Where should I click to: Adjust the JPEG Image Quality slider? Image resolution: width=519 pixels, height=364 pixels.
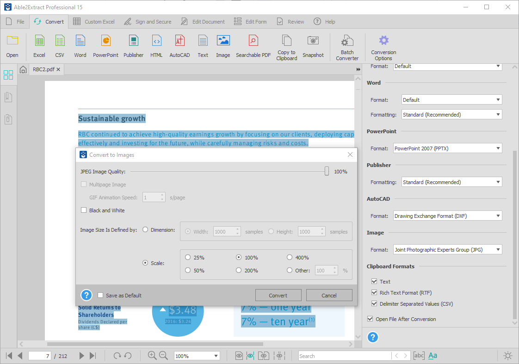327,171
